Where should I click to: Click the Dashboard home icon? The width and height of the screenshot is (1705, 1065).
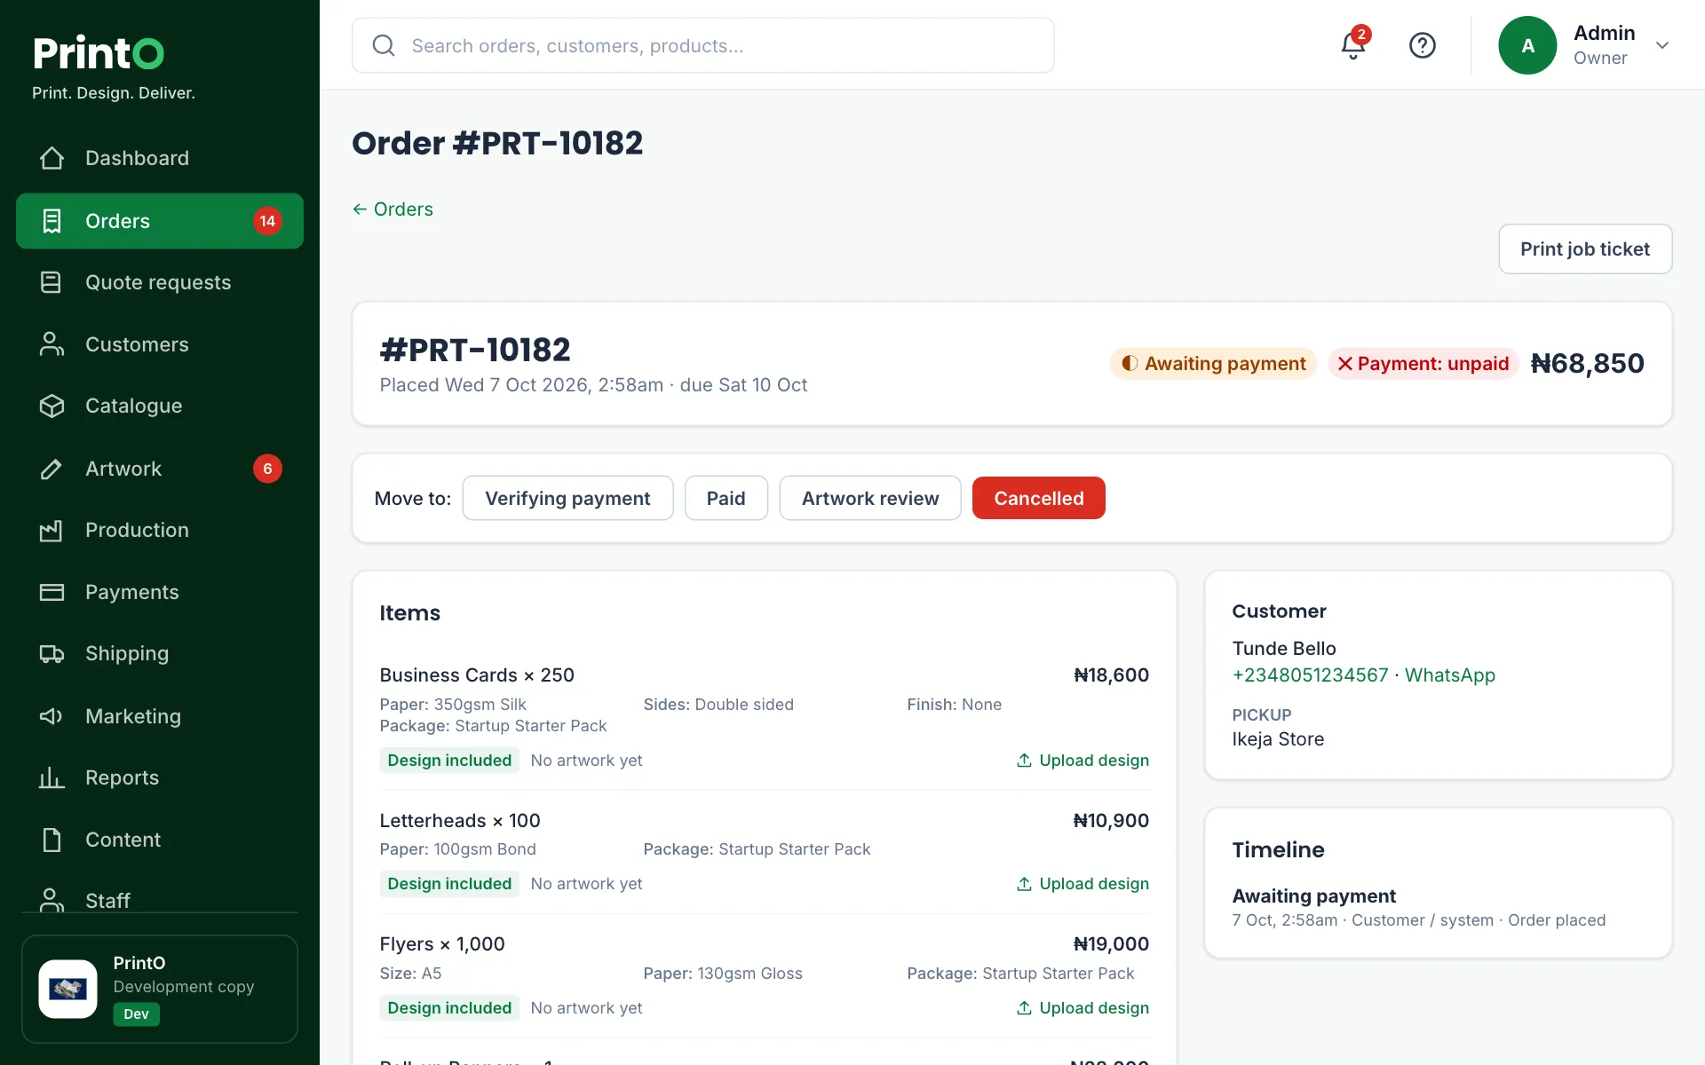[52, 158]
